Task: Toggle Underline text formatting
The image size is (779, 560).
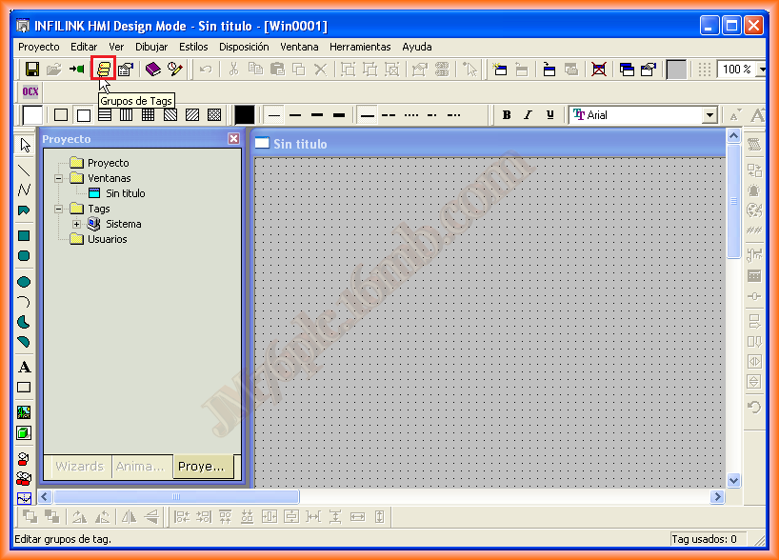Action: coord(549,115)
